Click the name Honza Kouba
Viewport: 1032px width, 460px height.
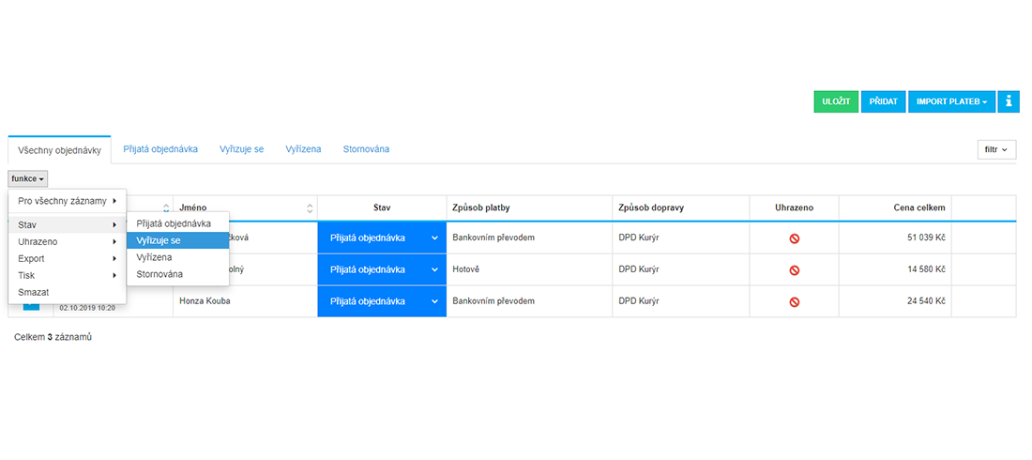coord(205,301)
